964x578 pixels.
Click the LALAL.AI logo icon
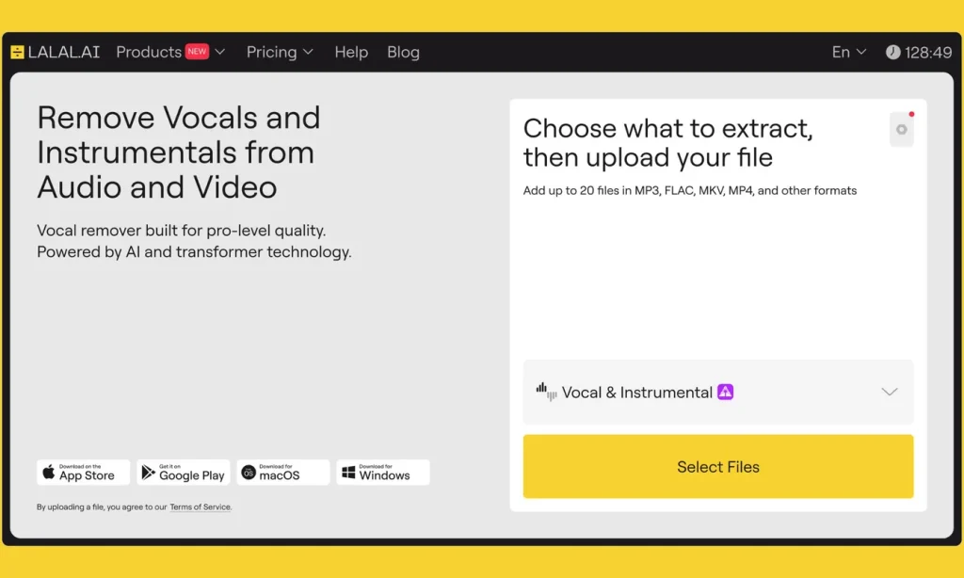[x=17, y=53]
